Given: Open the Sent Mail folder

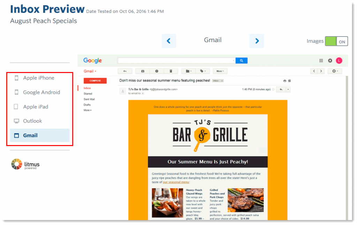Looking at the screenshot, I should pyautogui.click(x=89, y=99).
